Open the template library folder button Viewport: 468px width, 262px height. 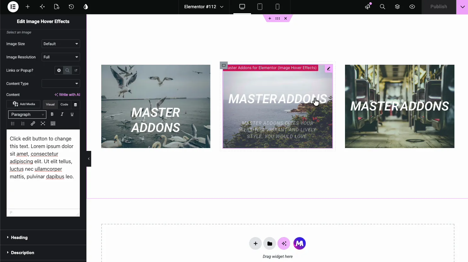coord(270,243)
